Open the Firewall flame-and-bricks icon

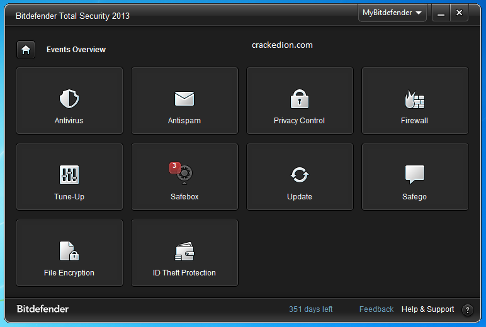415,99
